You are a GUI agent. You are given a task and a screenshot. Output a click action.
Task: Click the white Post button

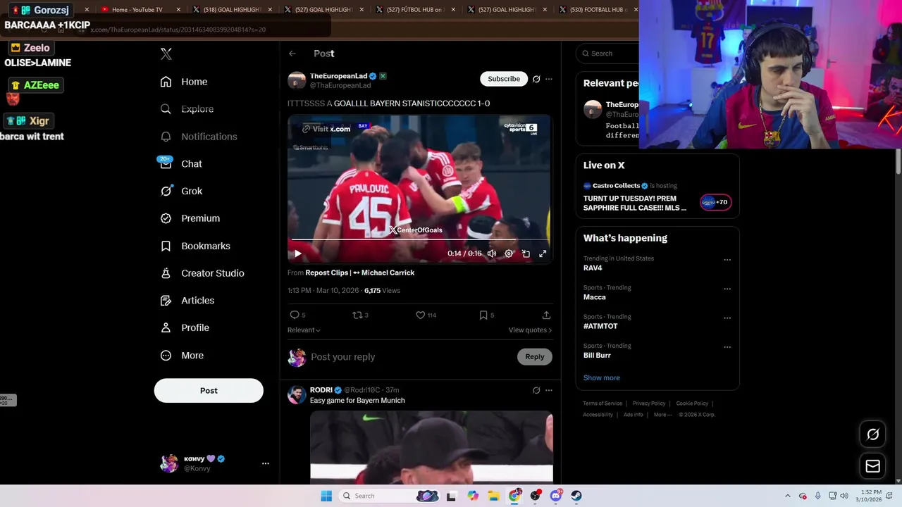coord(209,390)
